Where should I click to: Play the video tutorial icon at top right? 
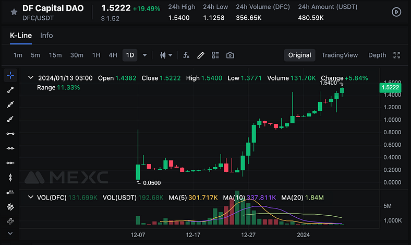tap(396, 12)
